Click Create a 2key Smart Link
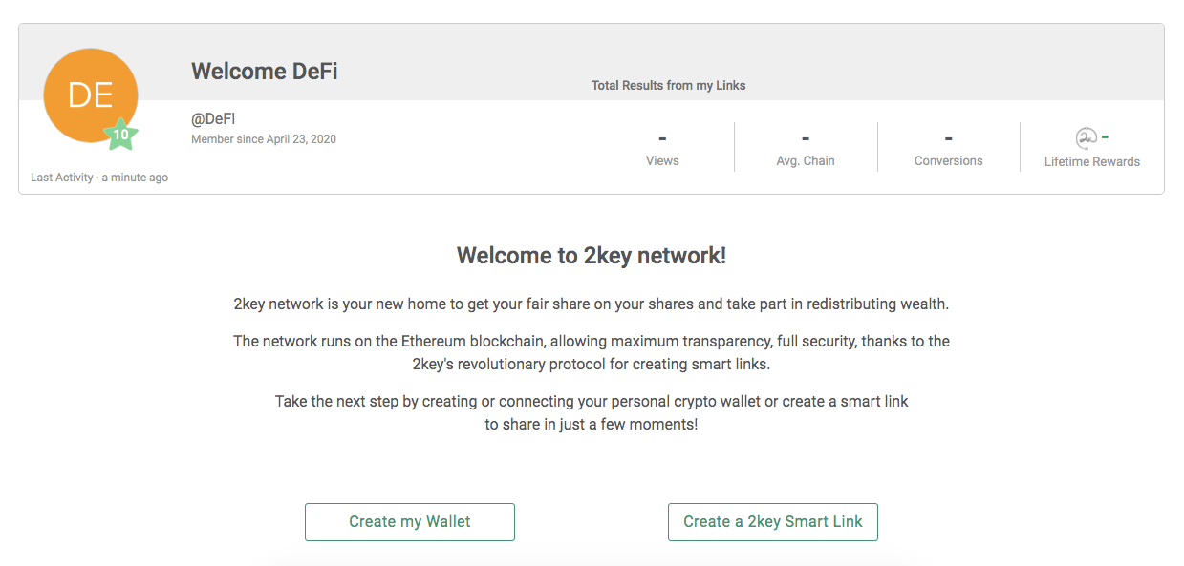Image resolution: width=1184 pixels, height=566 pixels. [x=772, y=522]
